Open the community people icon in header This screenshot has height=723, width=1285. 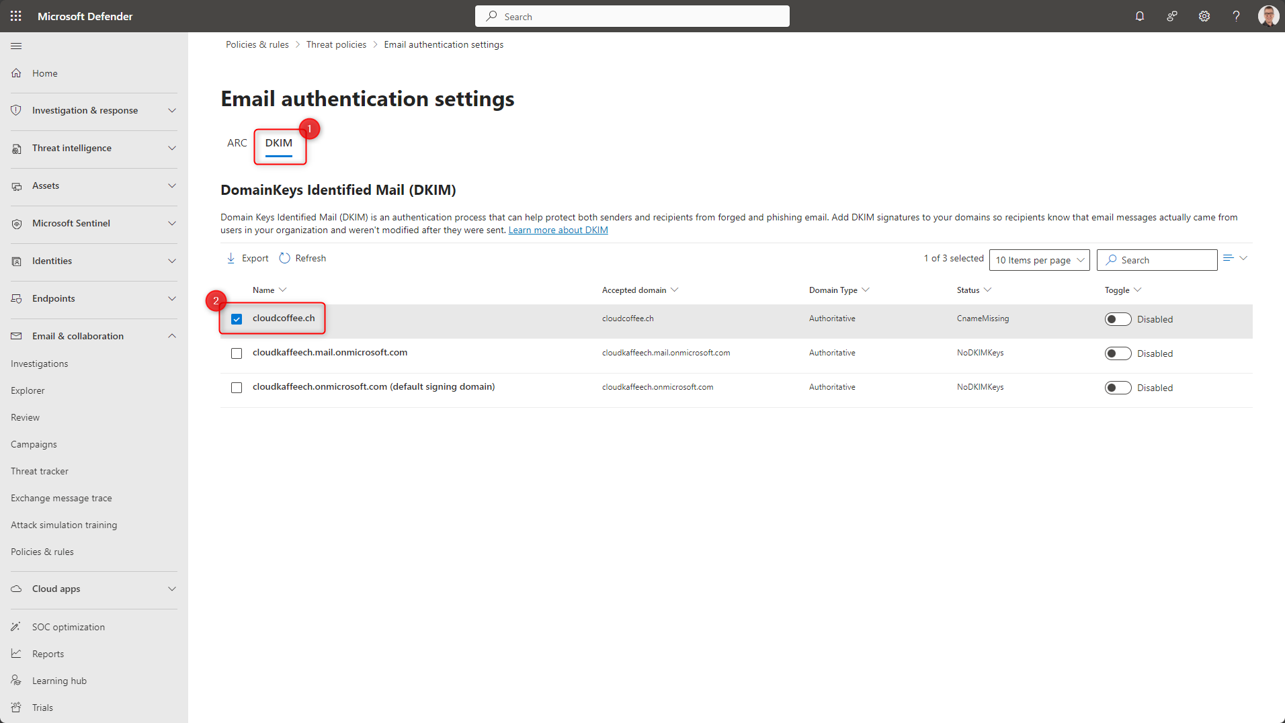[x=1172, y=16]
